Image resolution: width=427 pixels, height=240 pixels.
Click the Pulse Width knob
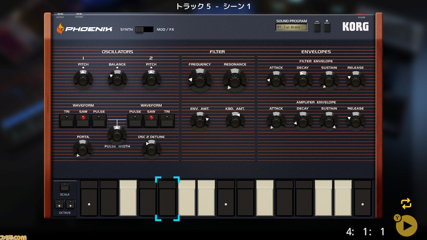[x=117, y=134]
